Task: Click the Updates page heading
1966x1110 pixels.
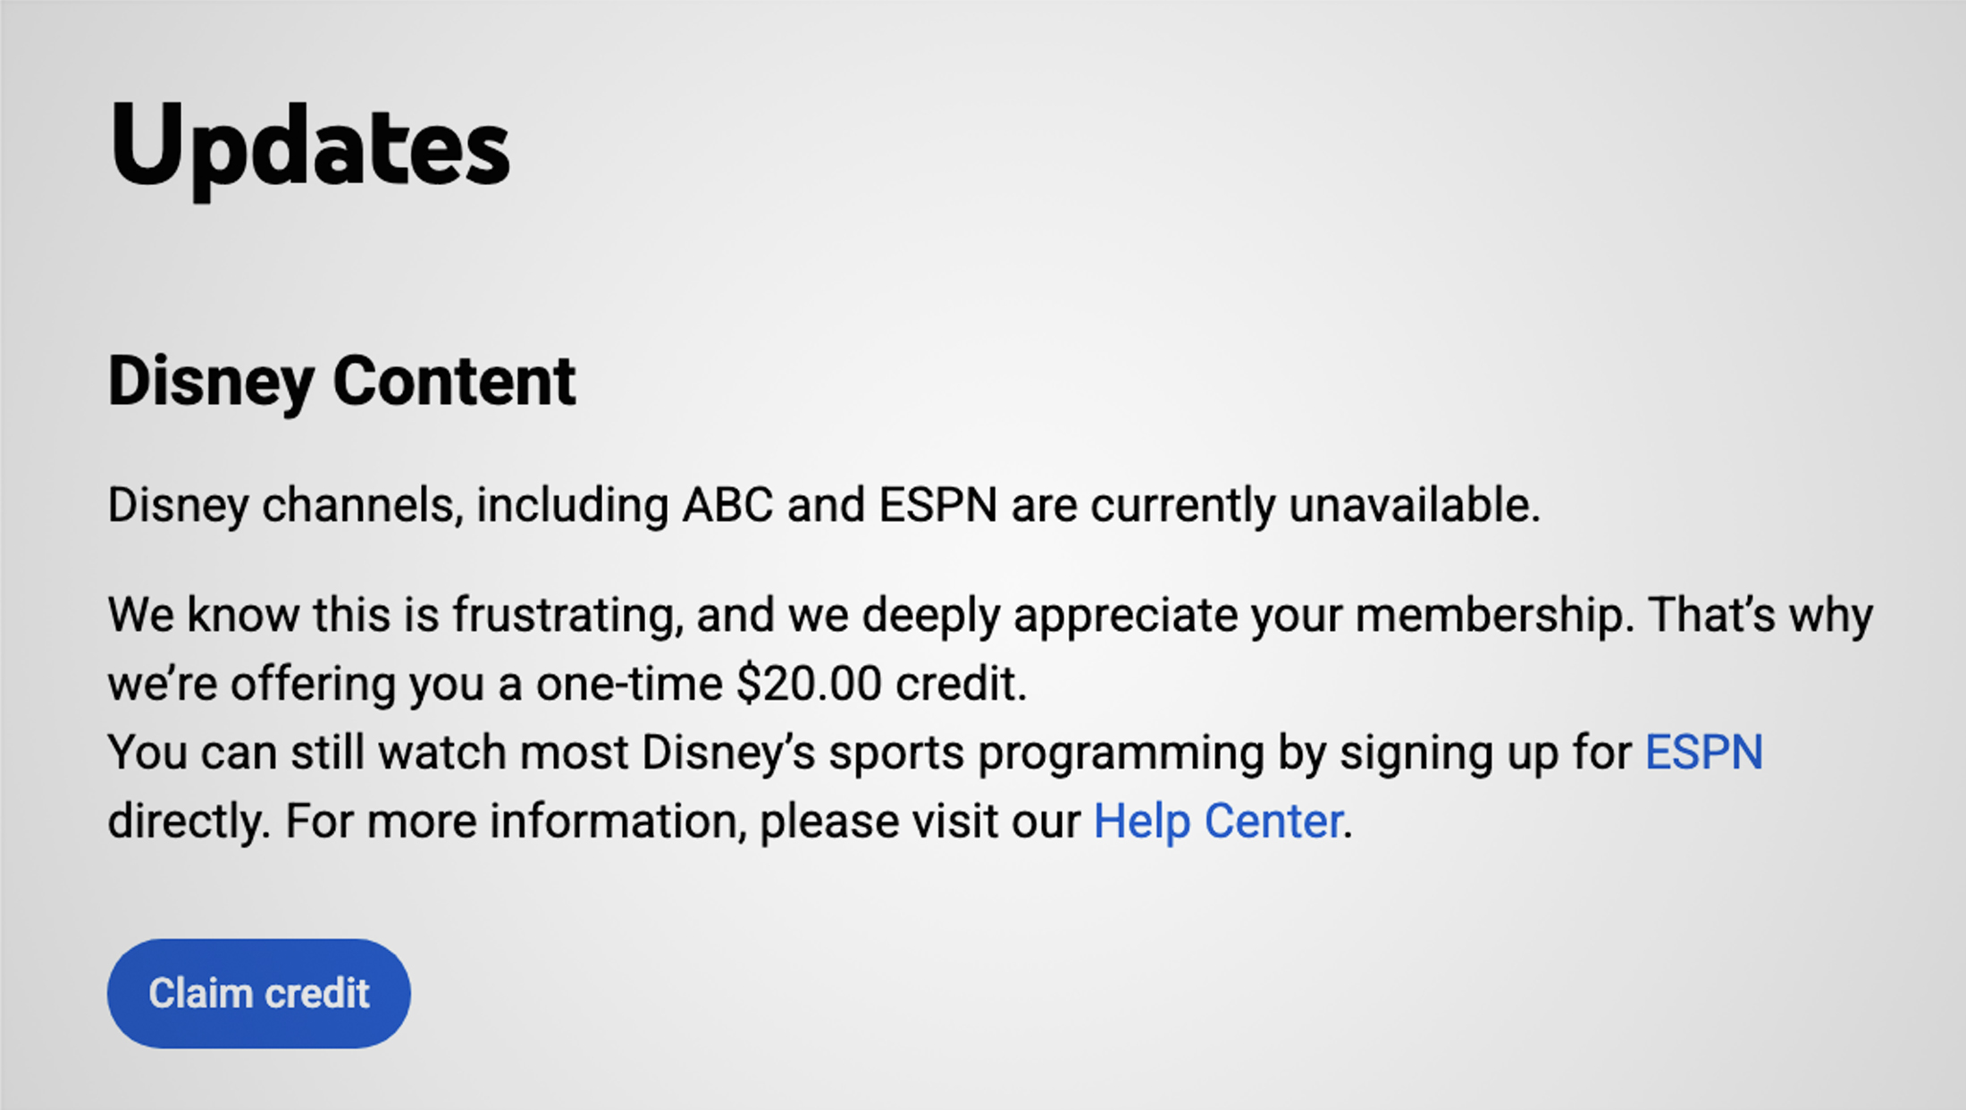Action: 309,146
